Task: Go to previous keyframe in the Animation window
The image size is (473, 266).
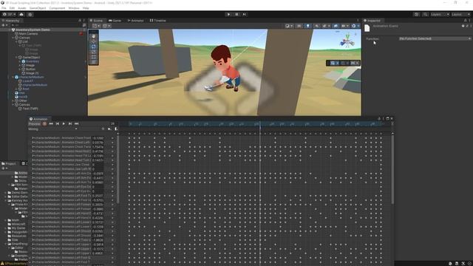Action: pos(58,123)
